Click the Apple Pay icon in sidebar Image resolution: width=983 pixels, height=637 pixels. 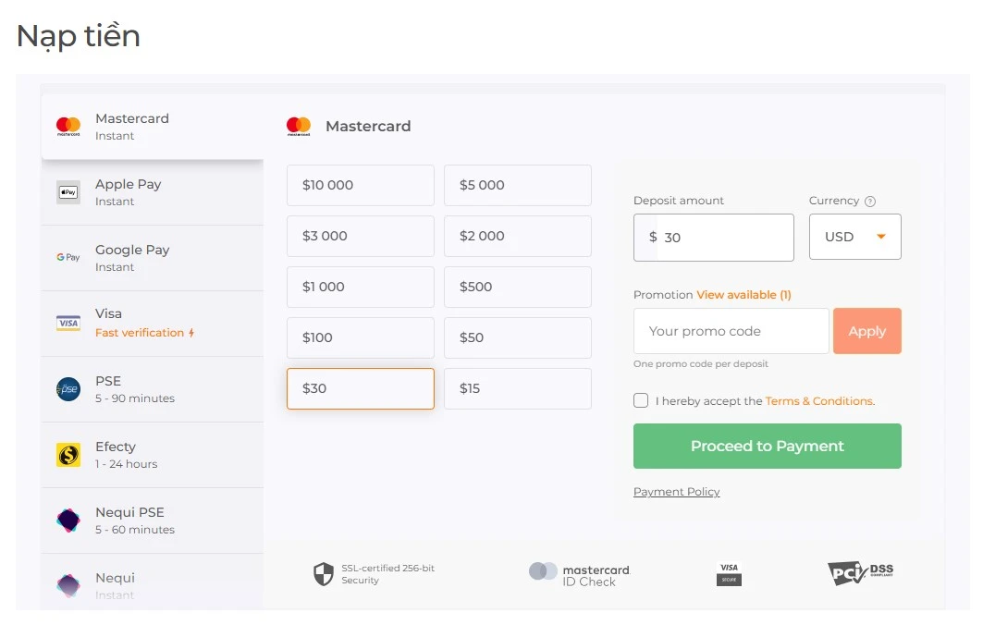68,192
